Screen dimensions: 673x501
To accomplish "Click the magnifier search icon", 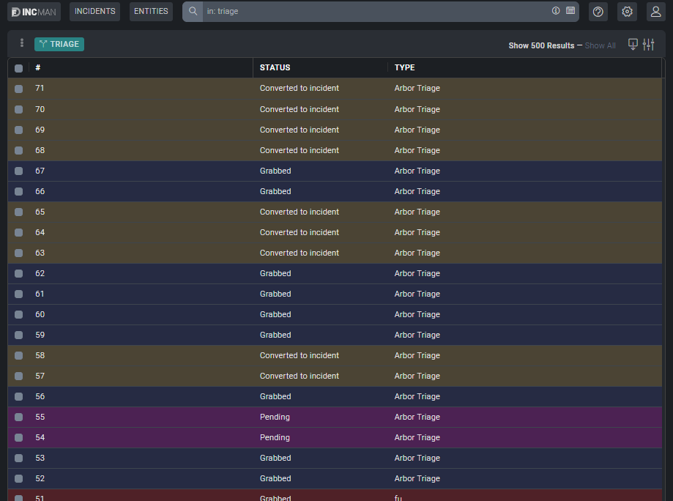I will pos(193,12).
